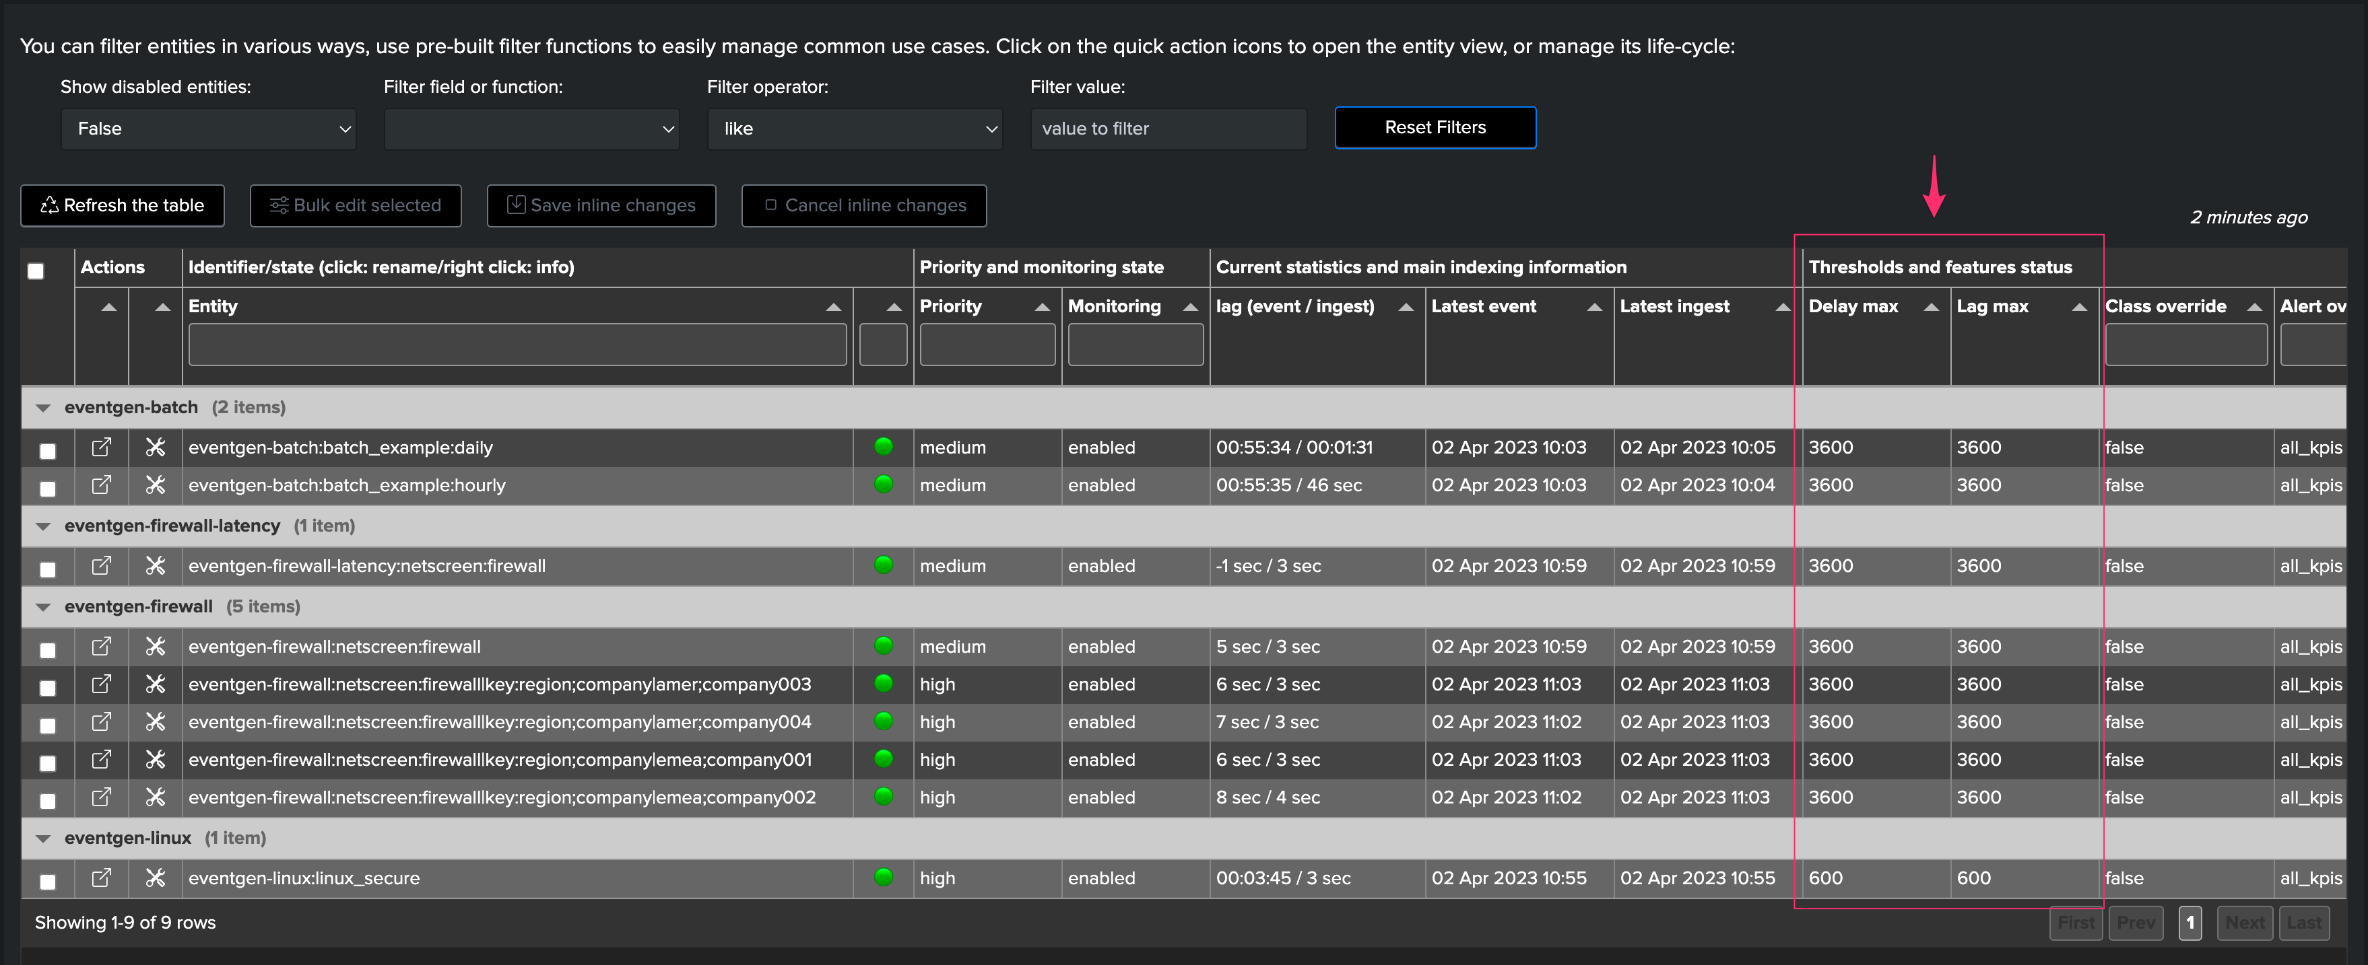Click Refresh the table button

(123, 206)
